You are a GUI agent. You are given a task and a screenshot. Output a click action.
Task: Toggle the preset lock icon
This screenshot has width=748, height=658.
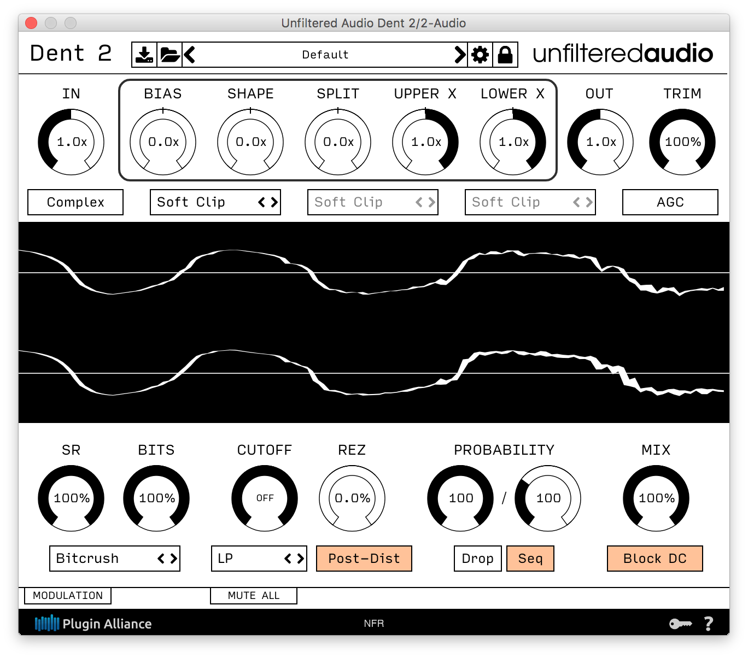click(505, 55)
